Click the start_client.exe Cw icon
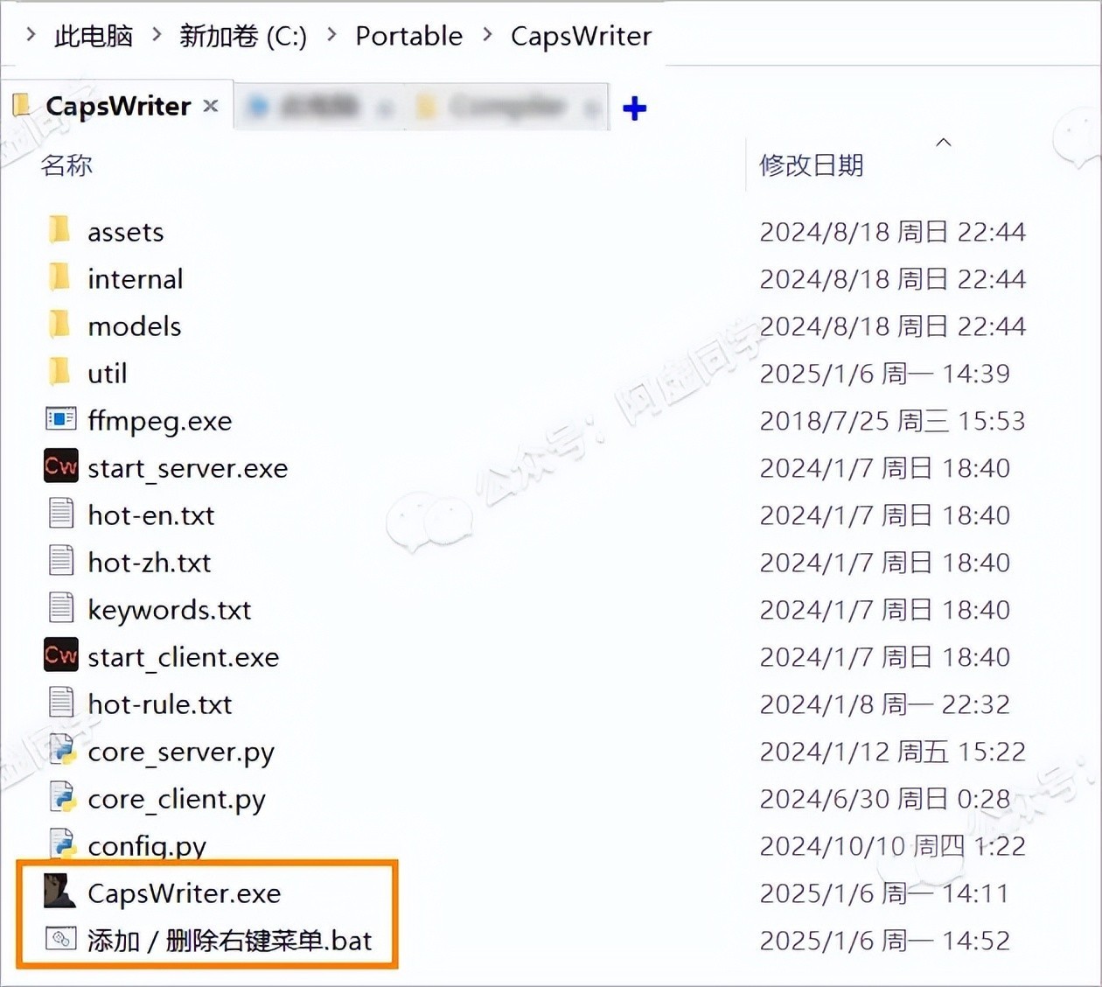The image size is (1102, 987). 60,655
